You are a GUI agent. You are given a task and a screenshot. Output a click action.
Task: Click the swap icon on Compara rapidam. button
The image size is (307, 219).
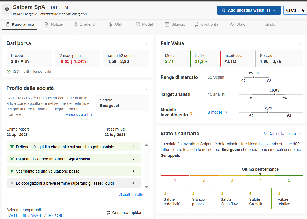pos(108,213)
